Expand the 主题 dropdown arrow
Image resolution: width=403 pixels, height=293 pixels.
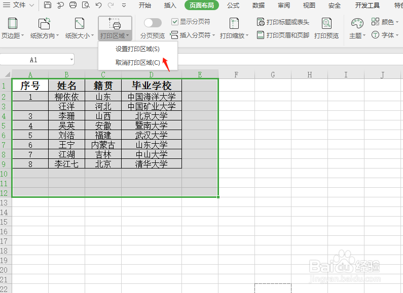point(364,35)
